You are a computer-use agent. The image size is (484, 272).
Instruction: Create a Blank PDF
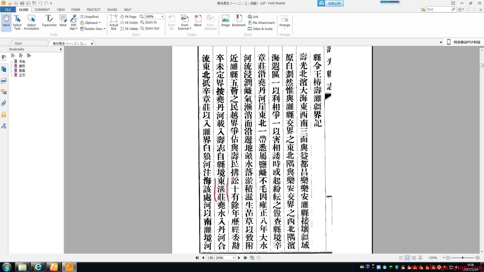[x=198, y=21]
